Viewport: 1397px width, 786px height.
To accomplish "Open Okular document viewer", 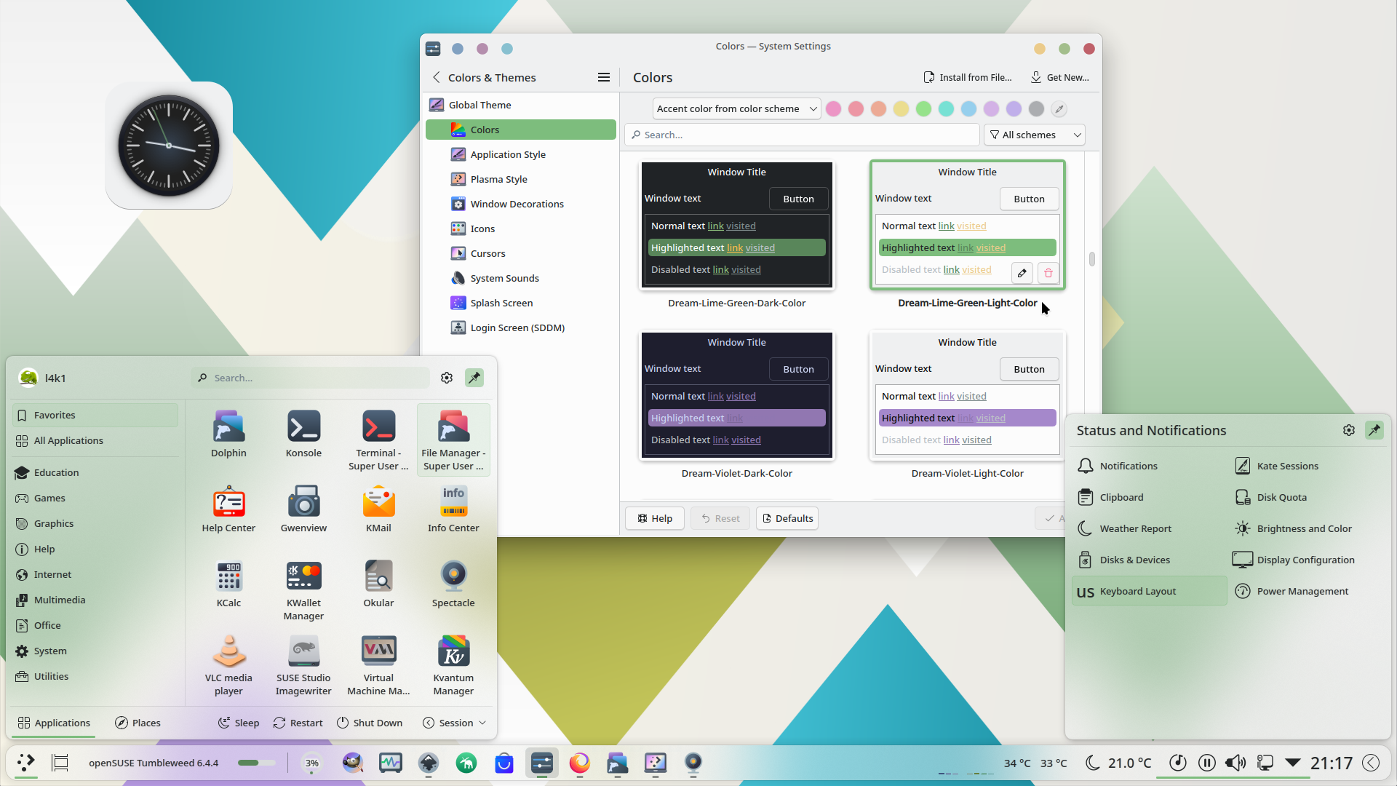I will 378,585.
